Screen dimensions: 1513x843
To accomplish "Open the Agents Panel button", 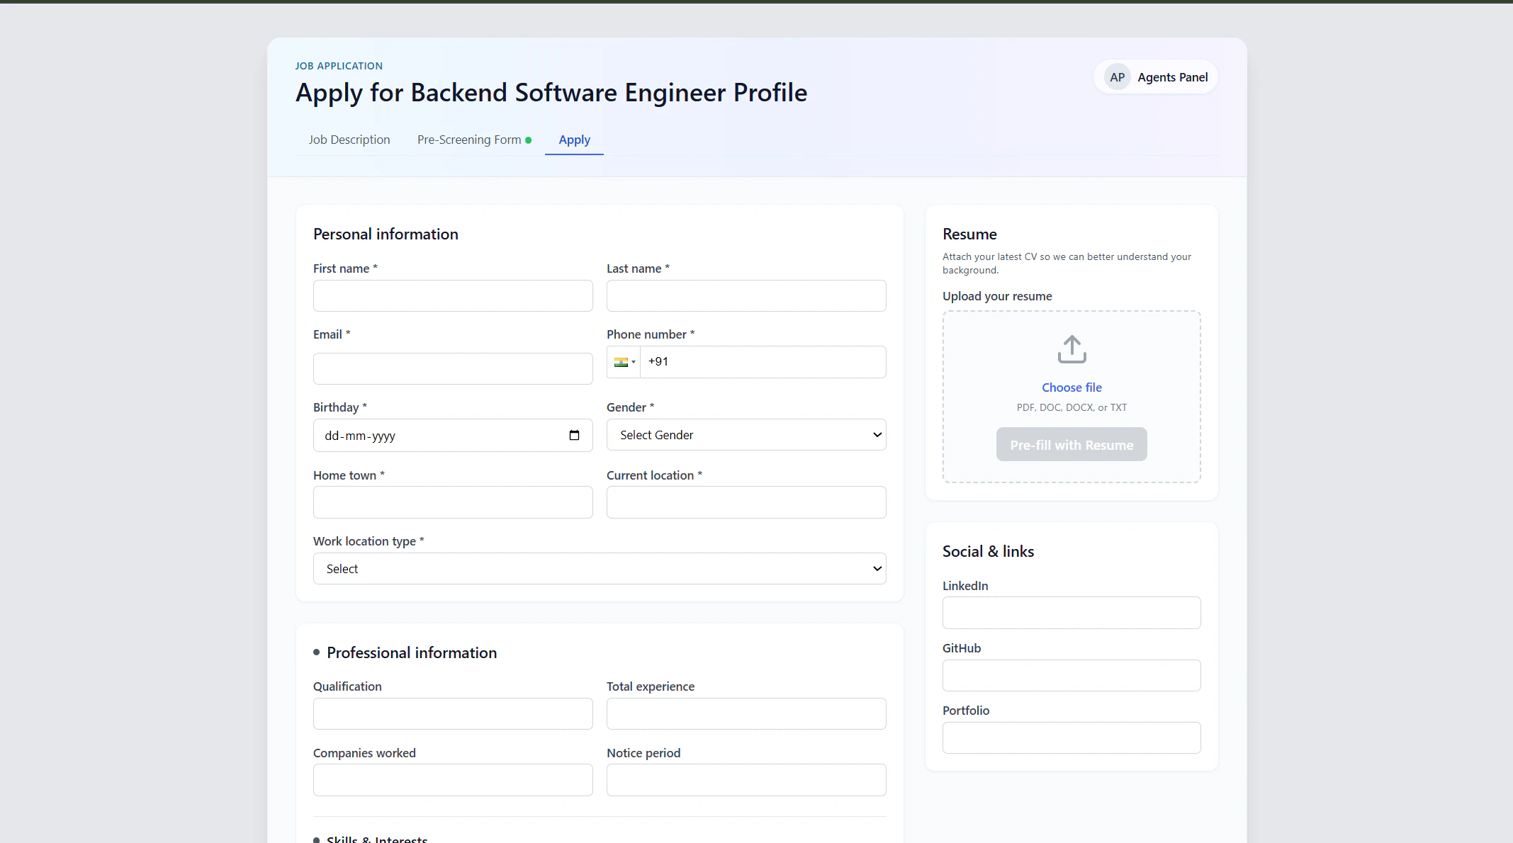I will (1171, 77).
